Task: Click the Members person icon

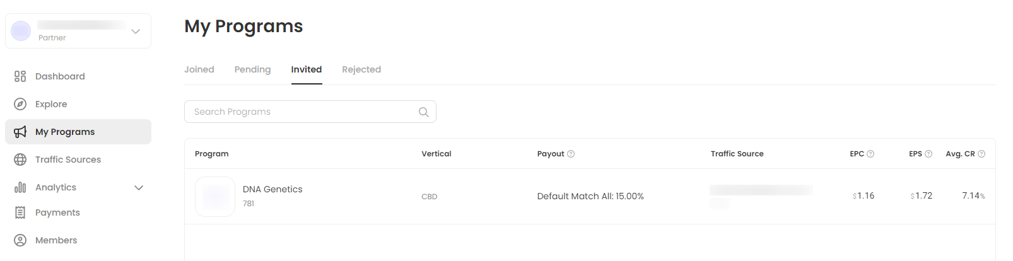Action: tap(20, 240)
